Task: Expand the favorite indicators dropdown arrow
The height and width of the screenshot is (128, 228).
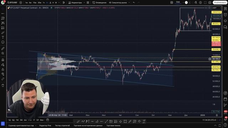Action: (84, 2)
